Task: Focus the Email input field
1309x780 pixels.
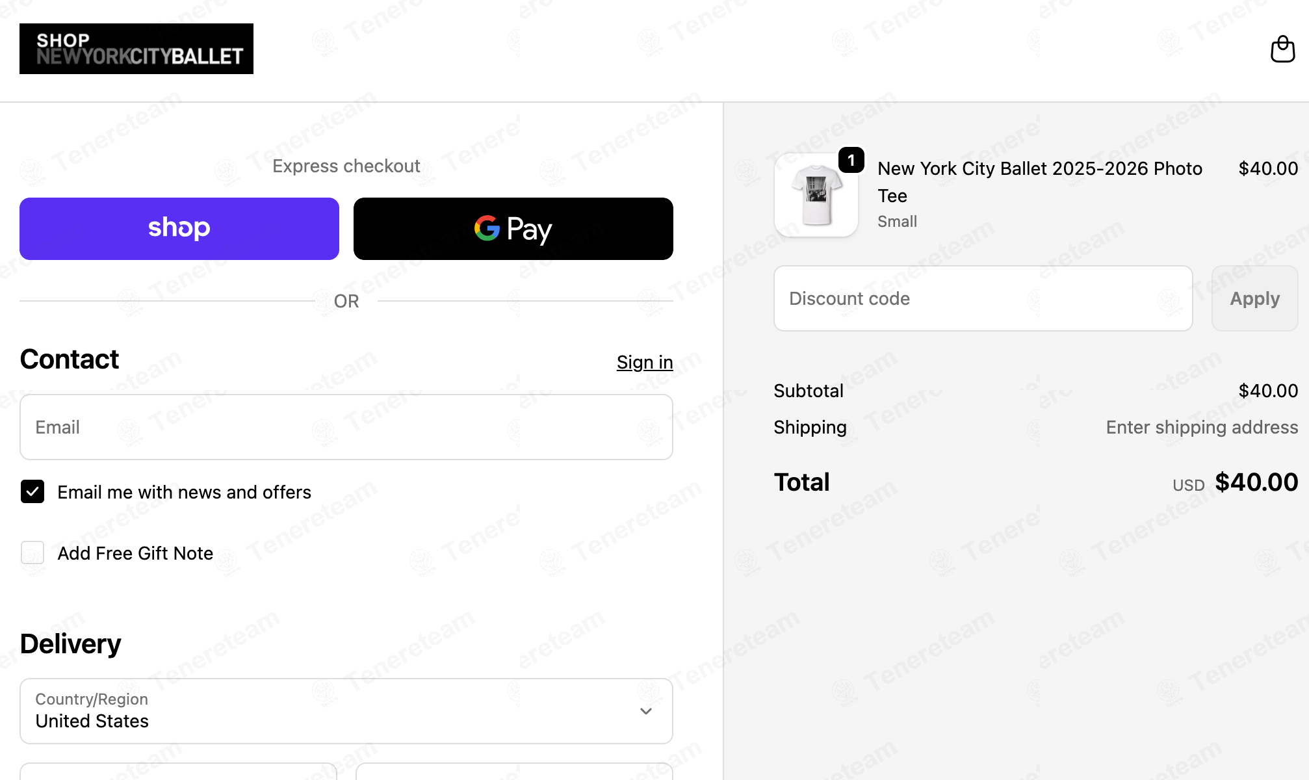Action: coord(346,427)
